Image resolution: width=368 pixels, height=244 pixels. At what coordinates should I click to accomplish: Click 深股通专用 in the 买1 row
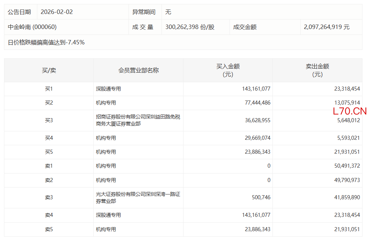108,89
